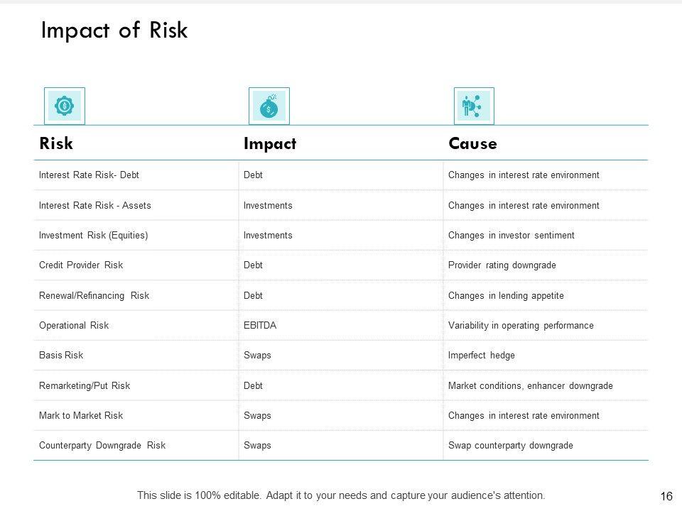Click the Risk column header
This screenshot has height=511, width=682.
point(56,143)
